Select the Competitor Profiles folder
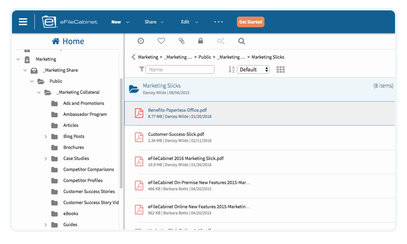This screenshot has height=244, width=407. 83,181
